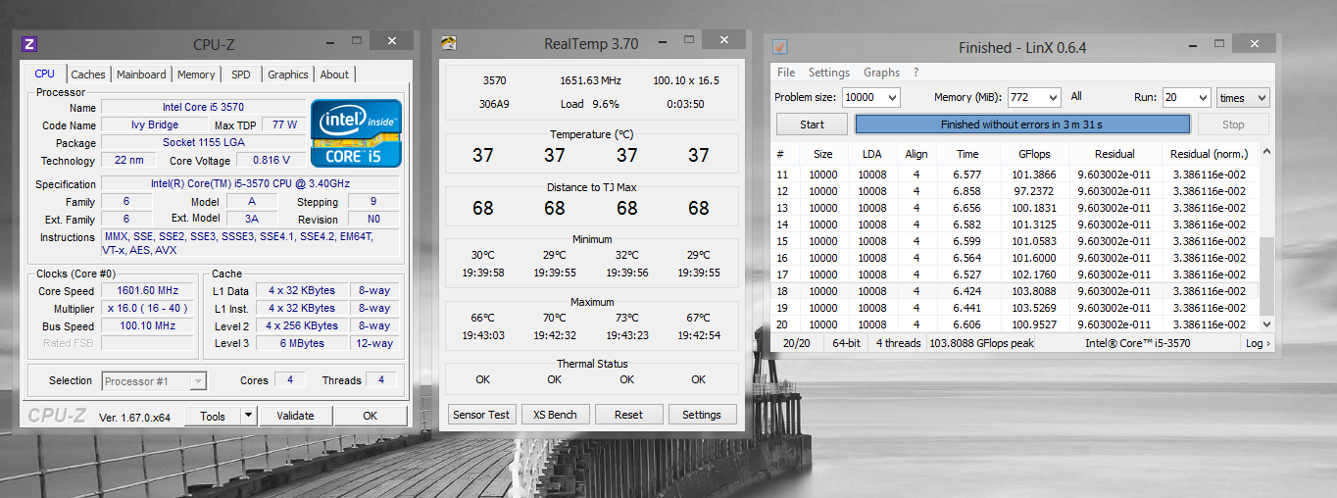Click the Validate button in CPU-Z
Viewport: 1337px width, 498px height.
(295, 416)
